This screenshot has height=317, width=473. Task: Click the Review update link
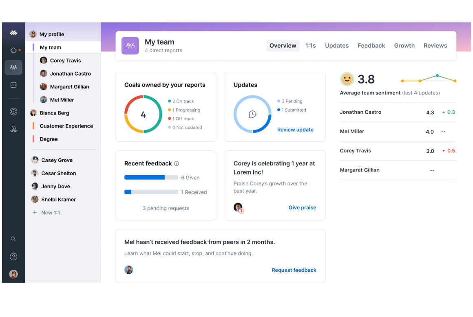coord(295,130)
